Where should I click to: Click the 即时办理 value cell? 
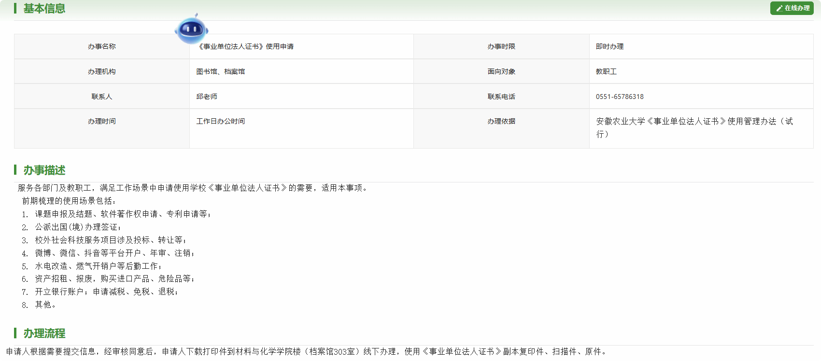coord(609,46)
